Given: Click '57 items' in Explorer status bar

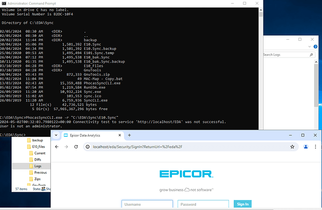Looking at the screenshot, I should [21, 189].
